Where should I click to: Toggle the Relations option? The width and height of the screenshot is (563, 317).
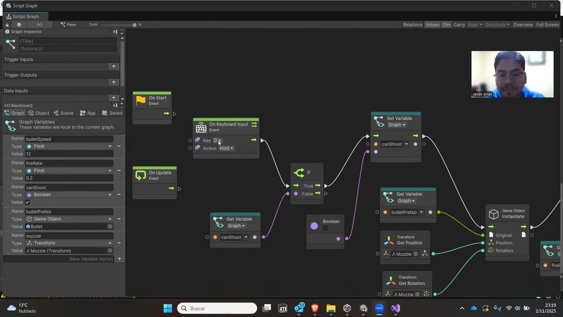(x=413, y=25)
